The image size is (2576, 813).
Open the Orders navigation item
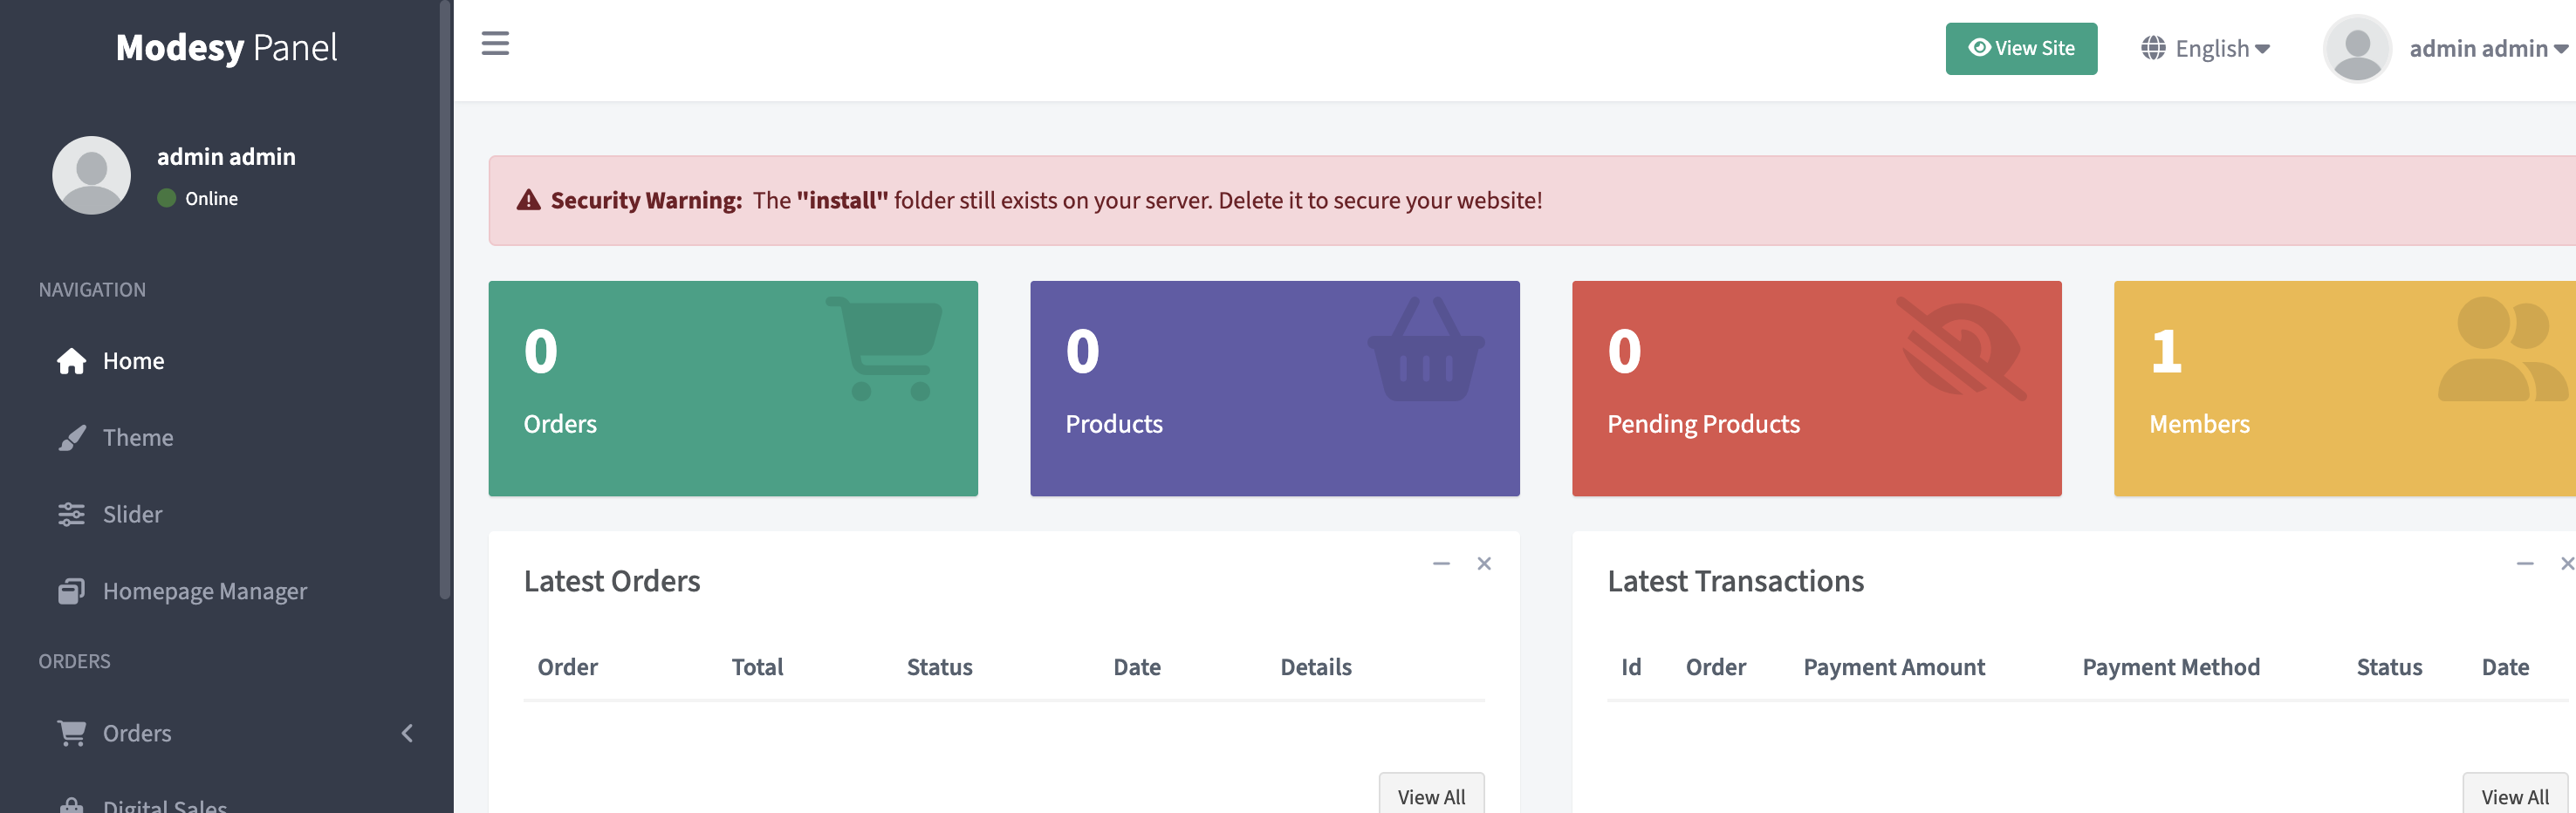[x=226, y=733]
